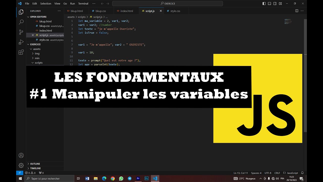Open the Selection menu
Viewport: 323px width, 182px height.
click(46, 4)
